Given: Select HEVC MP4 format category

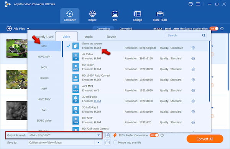Looking at the screenshot, I should coord(44,57).
